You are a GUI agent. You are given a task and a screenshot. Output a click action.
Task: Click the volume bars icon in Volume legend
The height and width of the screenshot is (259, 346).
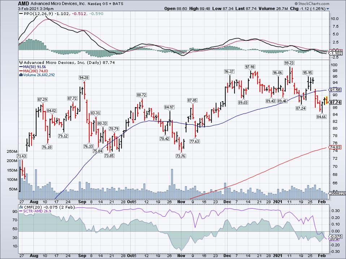tap(21, 75)
